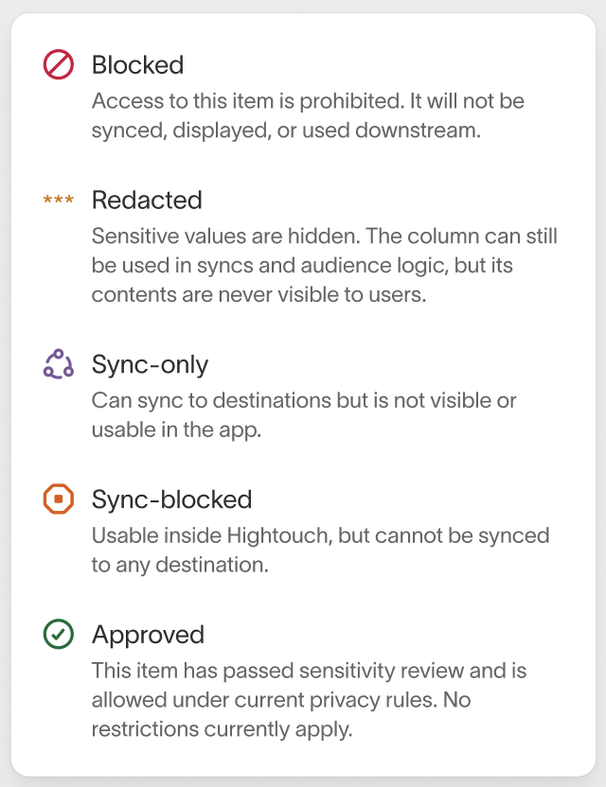Click the 'Can sync to destinations' description
Screen dimensions: 606x787
(x=304, y=415)
